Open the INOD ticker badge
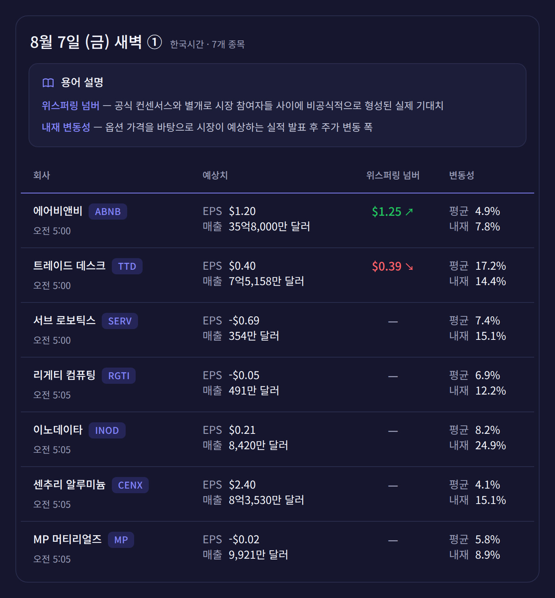This screenshot has width=555, height=598. click(x=107, y=430)
